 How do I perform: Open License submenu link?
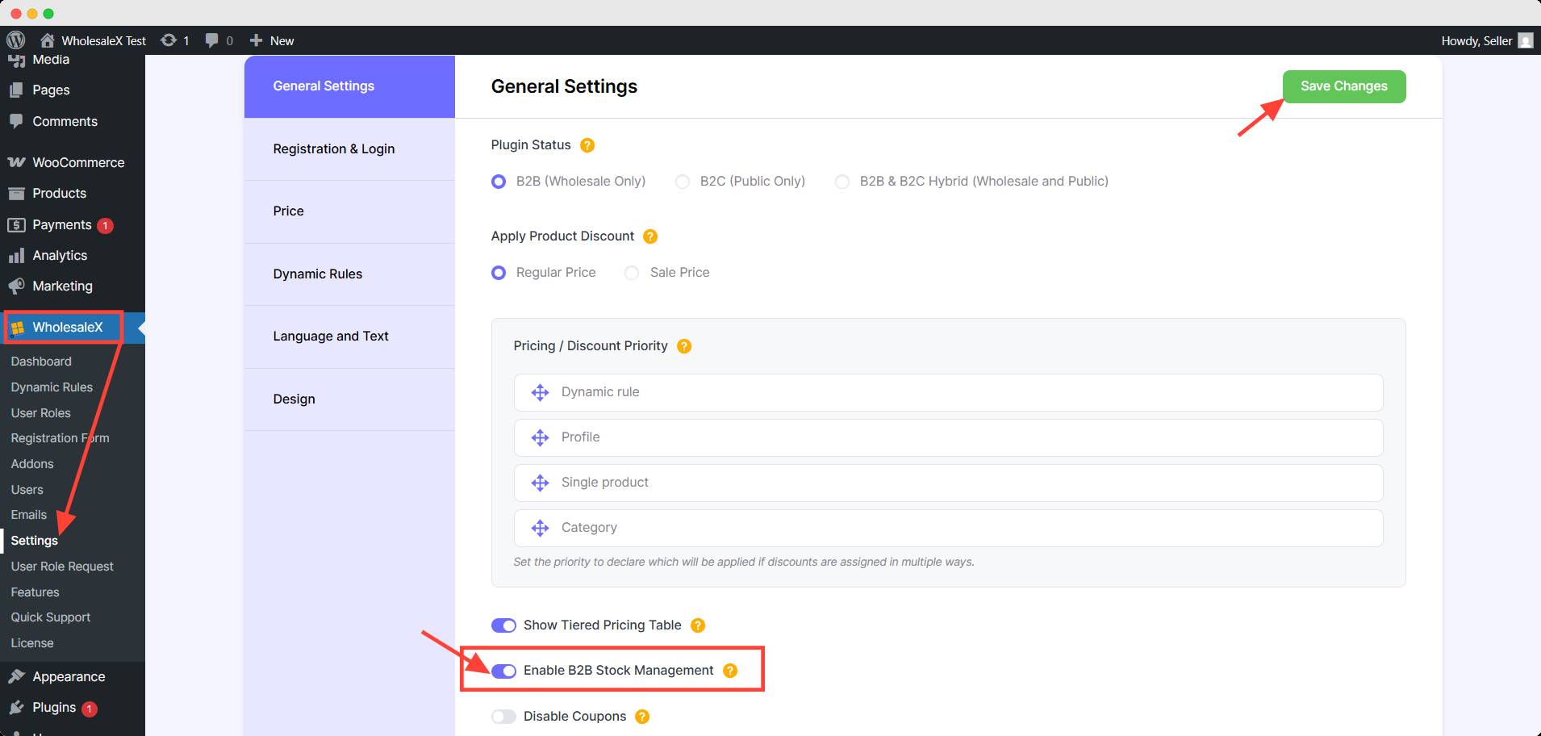(x=32, y=643)
